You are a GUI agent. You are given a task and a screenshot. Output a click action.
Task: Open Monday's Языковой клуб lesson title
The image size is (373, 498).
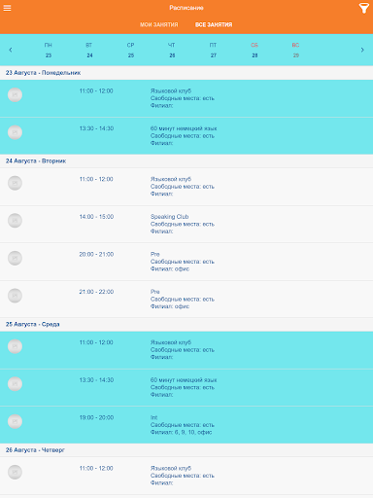[x=171, y=90]
